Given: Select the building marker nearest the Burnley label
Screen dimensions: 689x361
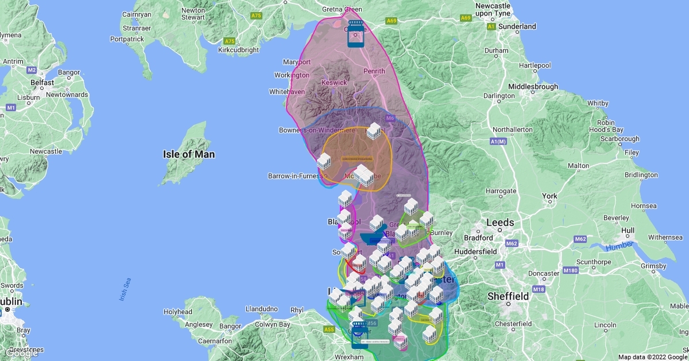Looking at the screenshot, I should 427,220.
